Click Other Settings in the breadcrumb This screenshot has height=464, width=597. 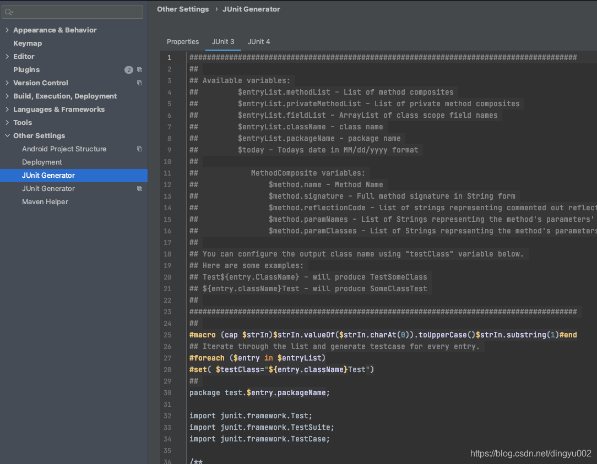tap(183, 9)
